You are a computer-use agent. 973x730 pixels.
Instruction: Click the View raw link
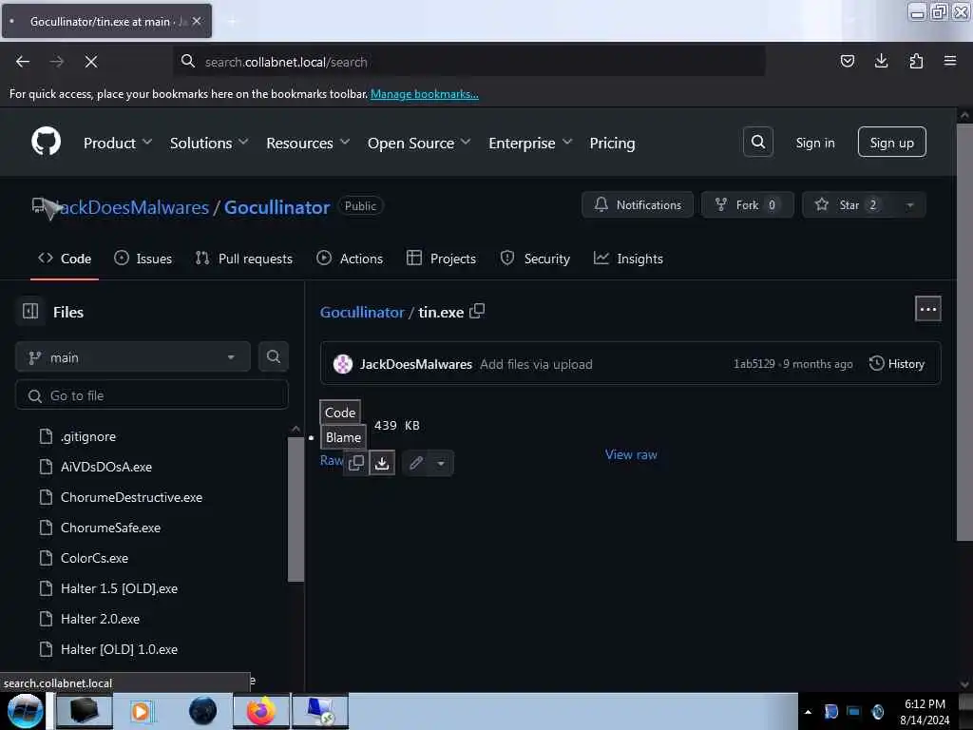tap(631, 454)
